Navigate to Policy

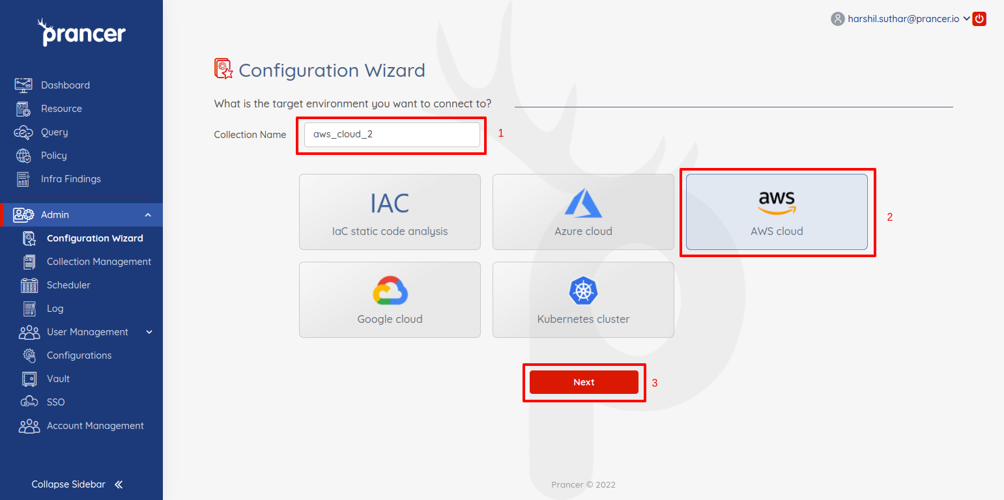pos(53,156)
